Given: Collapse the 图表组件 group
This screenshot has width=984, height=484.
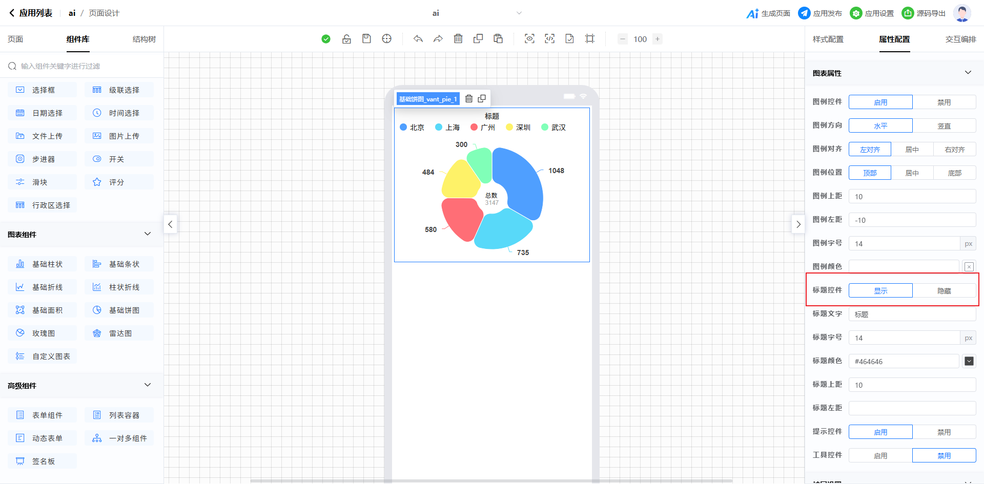Looking at the screenshot, I should [x=148, y=234].
